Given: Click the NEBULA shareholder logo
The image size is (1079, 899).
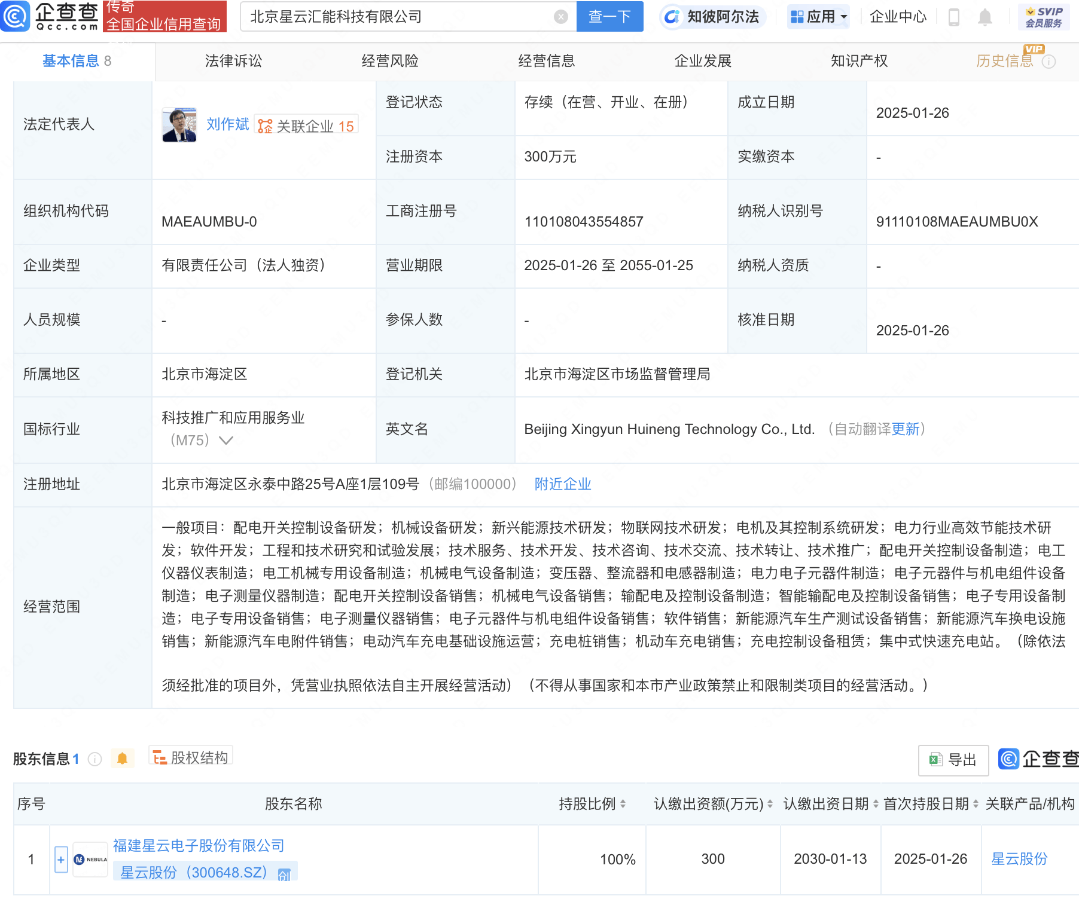Looking at the screenshot, I should [90, 860].
